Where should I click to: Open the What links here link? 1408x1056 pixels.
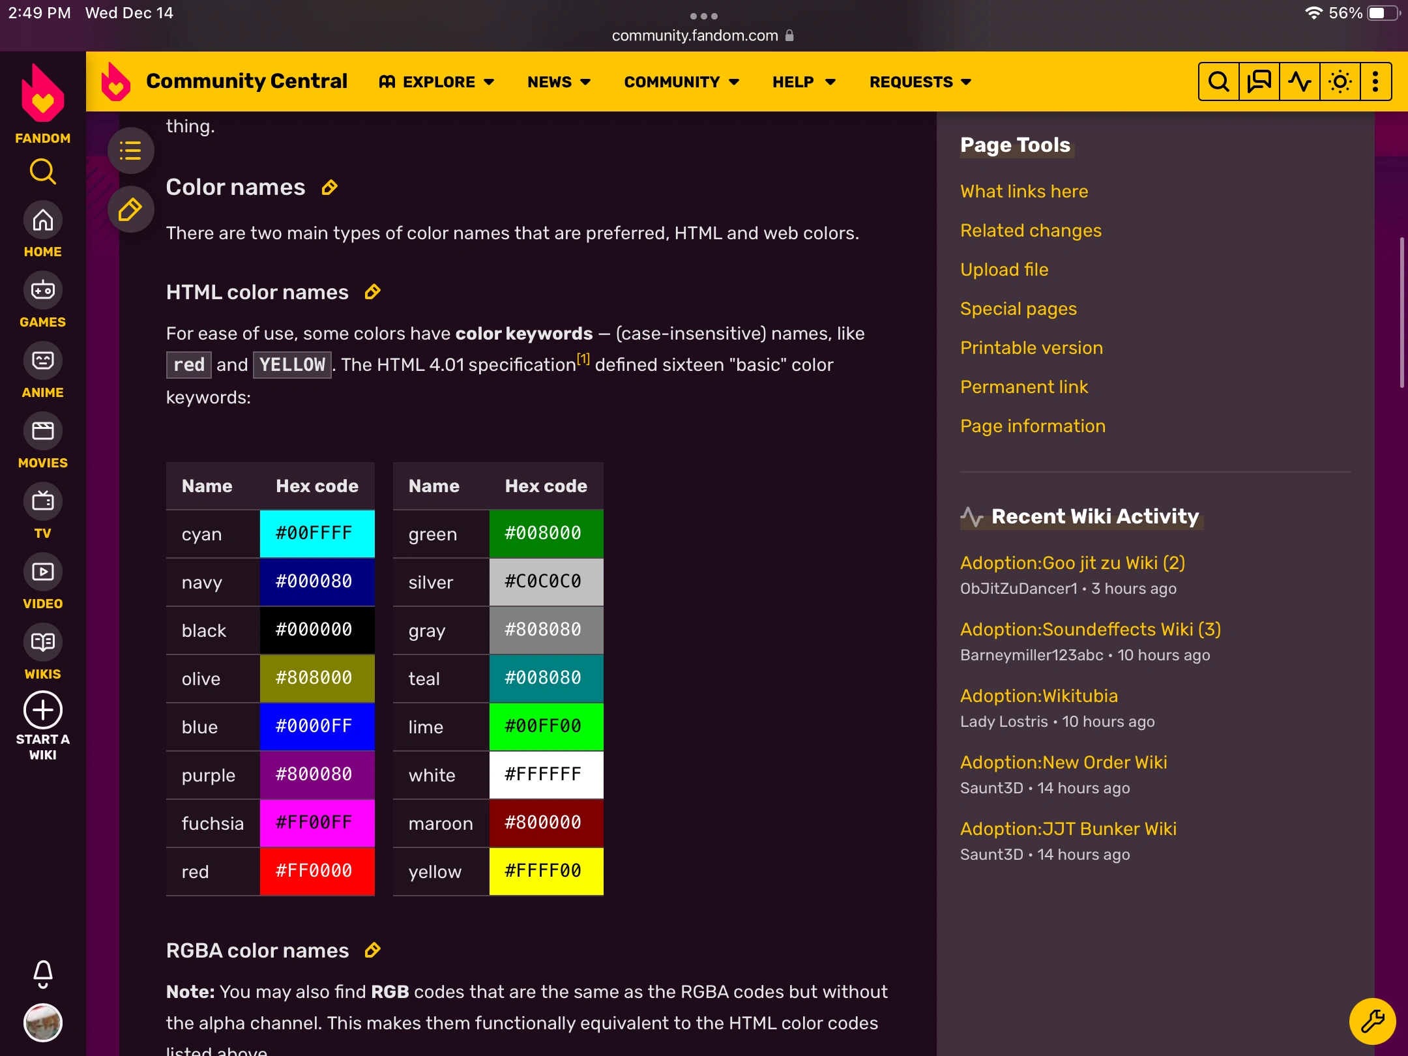(1023, 191)
